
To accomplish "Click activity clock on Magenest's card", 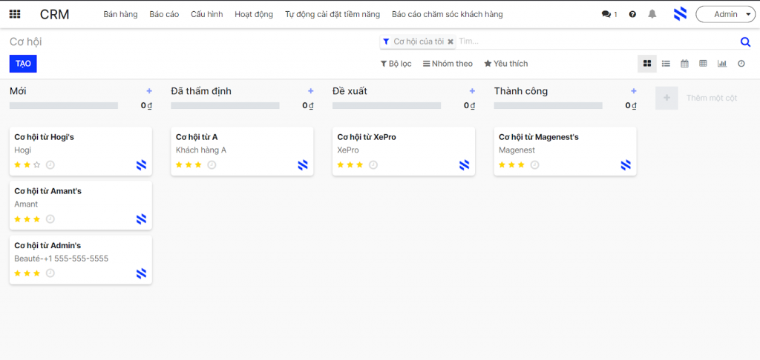I will click(534, 165).
